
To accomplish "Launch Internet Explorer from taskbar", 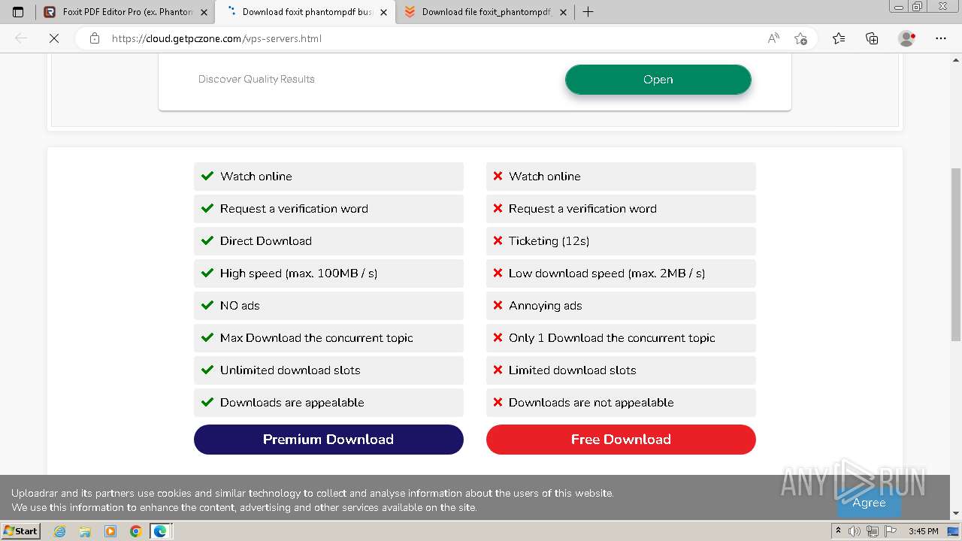I will point(59,531).
